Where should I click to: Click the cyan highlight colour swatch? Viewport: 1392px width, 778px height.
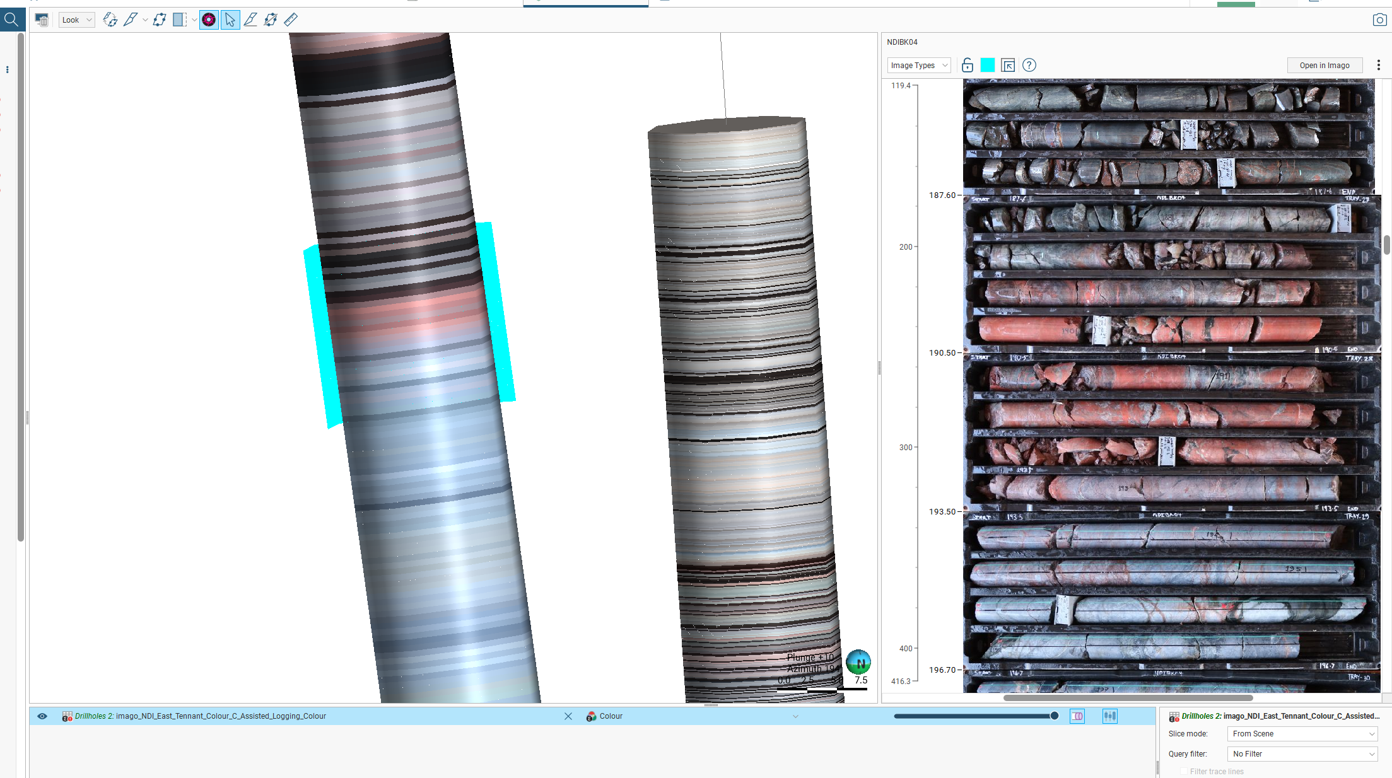tap(988, 65)
